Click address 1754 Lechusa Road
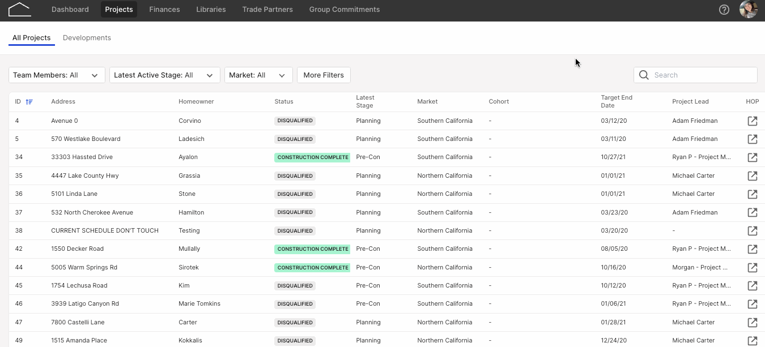The width and height of the screenshot is (765, 347). point(79,285)
